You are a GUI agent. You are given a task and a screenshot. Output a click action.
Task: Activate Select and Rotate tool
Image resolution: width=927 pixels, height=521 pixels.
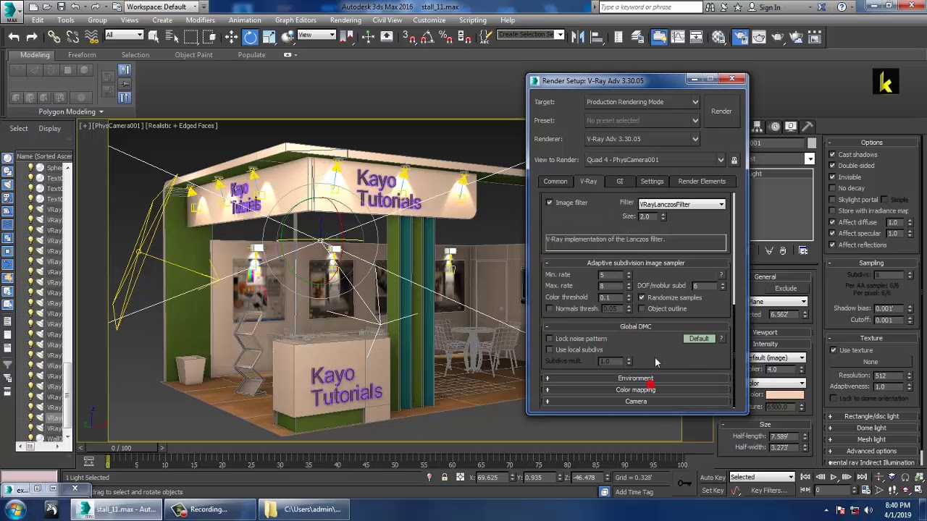(x=250, y=37)
